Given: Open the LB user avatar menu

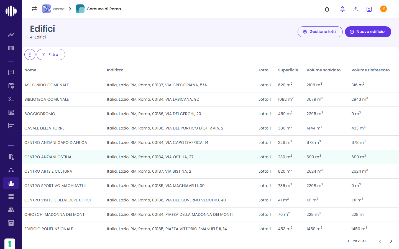Looking at the screenshot, I should (383, 9).
